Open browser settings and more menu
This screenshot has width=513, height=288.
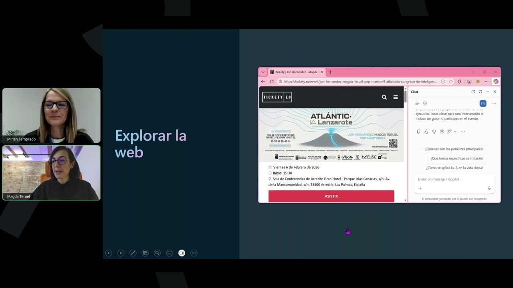[487, 81]
